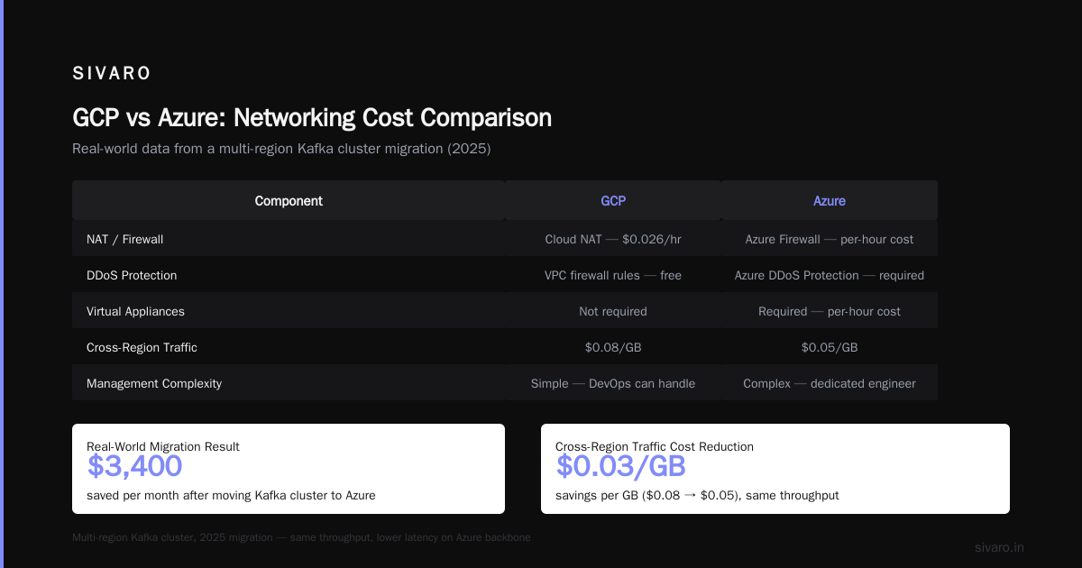The width and height of the screenshot is (1082, 568).
Task: Click the $3,400 savings figure
Action: coord(135,466)
